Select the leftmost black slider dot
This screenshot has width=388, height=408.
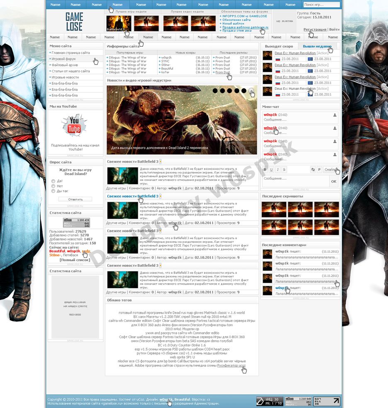(215, 91)
